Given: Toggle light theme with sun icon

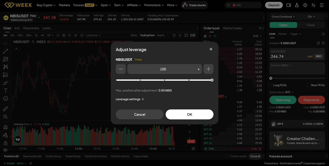Looking at the screenshot, I should (305, 5).
